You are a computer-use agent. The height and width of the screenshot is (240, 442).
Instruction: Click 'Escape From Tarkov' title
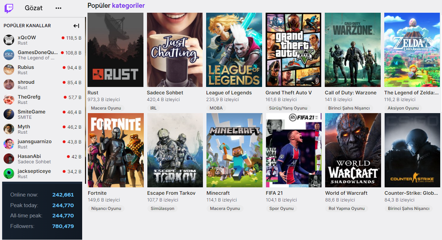pos(171,193)
